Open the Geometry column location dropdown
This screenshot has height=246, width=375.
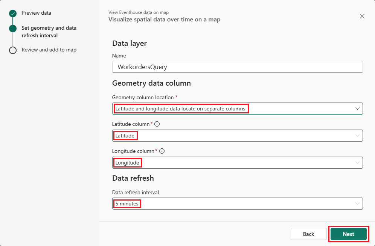pos(238,108)
